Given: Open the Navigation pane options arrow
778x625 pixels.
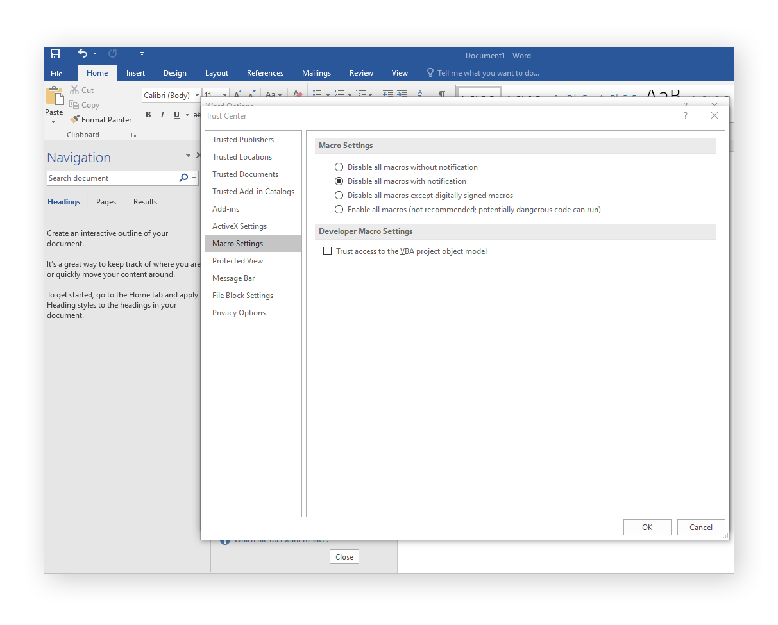Looking at the screenshot, I should (188, 154).
